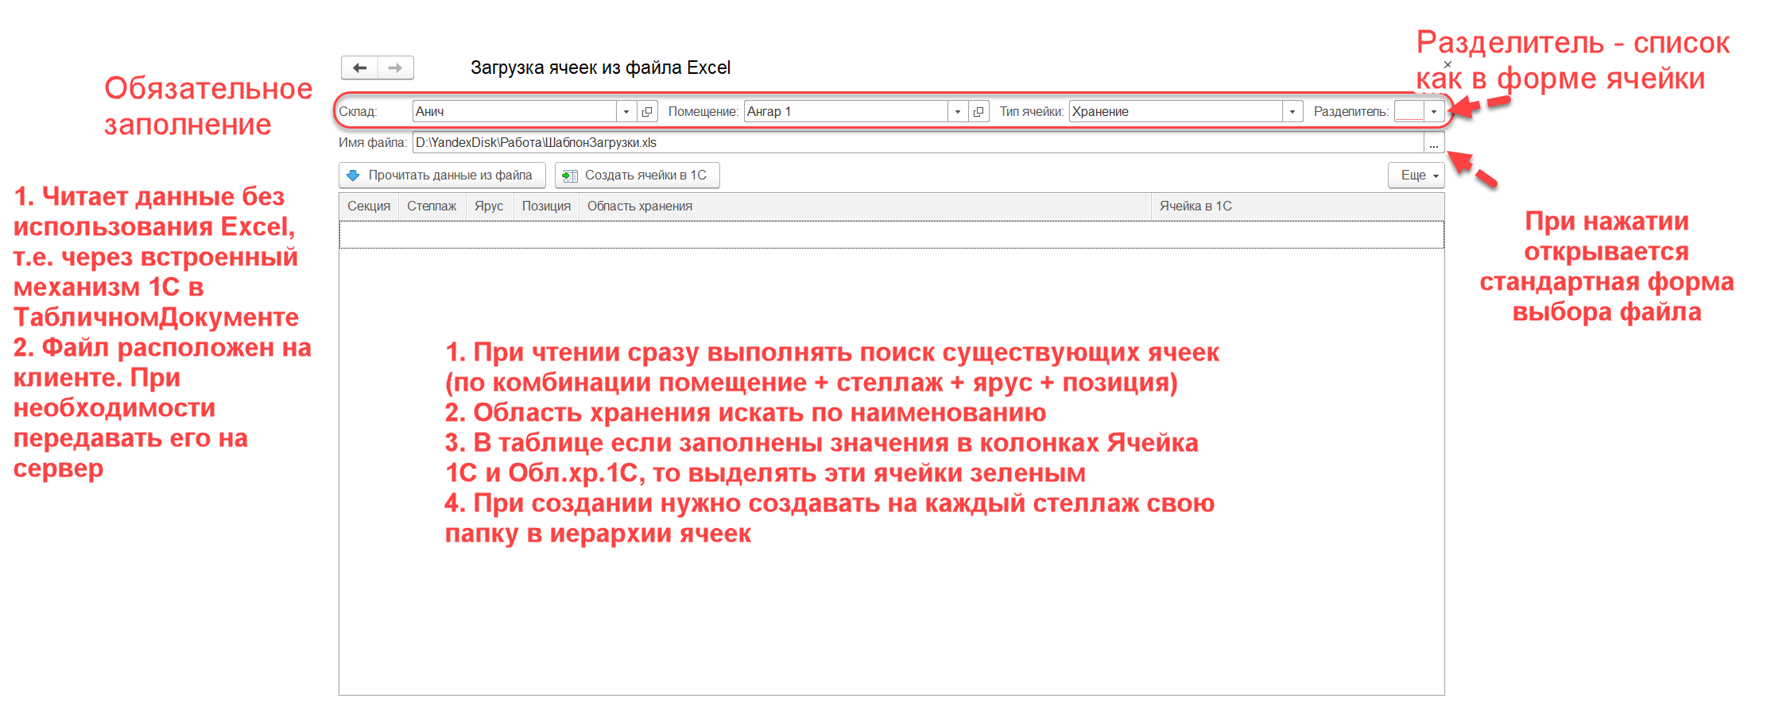This screenshot has width=1767, height=706.
Task: Open the Разделитель dropdown list
Action: [1434, 112]
